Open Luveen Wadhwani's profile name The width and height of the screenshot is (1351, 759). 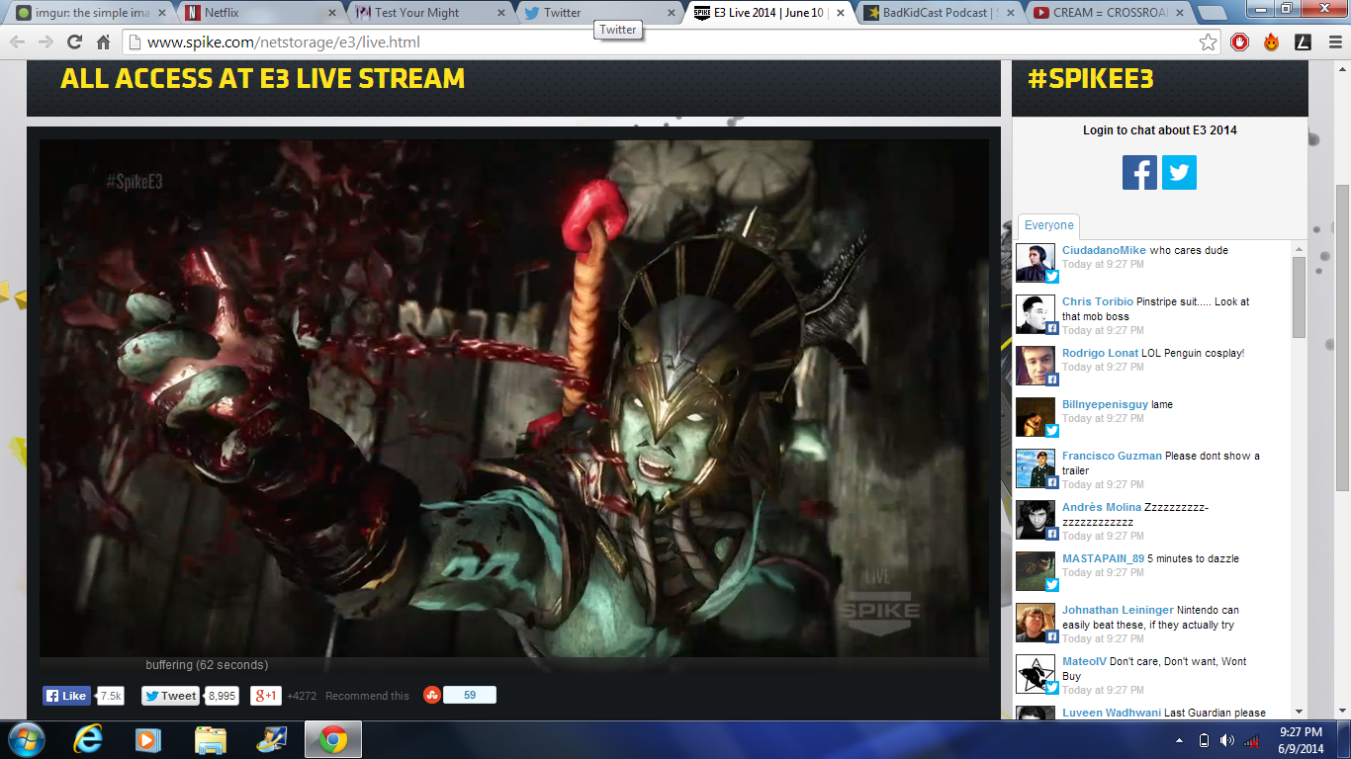pos(1112,713)
